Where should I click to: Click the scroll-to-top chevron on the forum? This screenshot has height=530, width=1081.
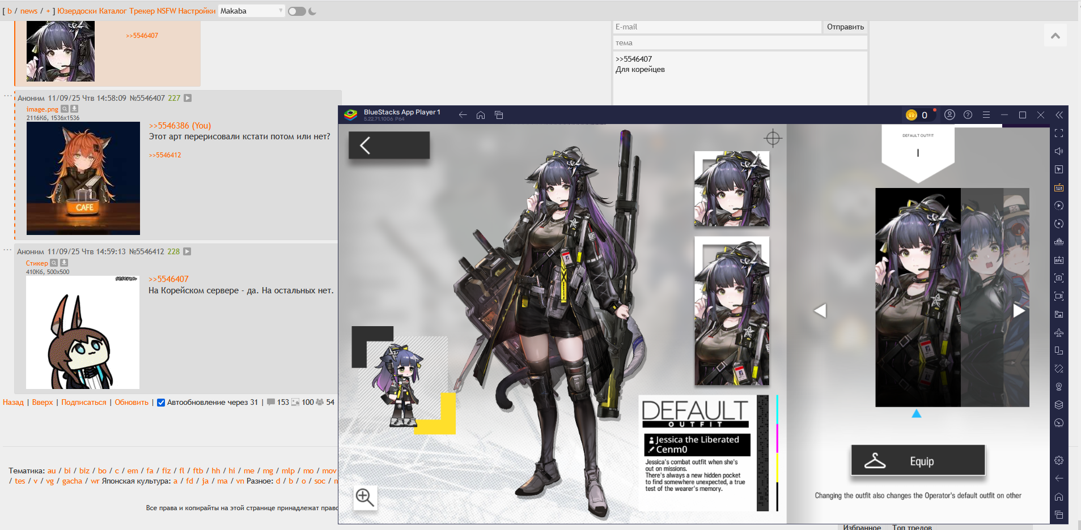point(1055,36)
